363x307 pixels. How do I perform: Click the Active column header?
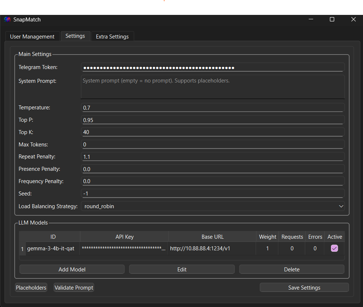335,237
